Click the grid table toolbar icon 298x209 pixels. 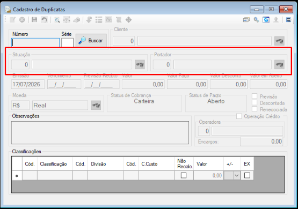(108, 20)
